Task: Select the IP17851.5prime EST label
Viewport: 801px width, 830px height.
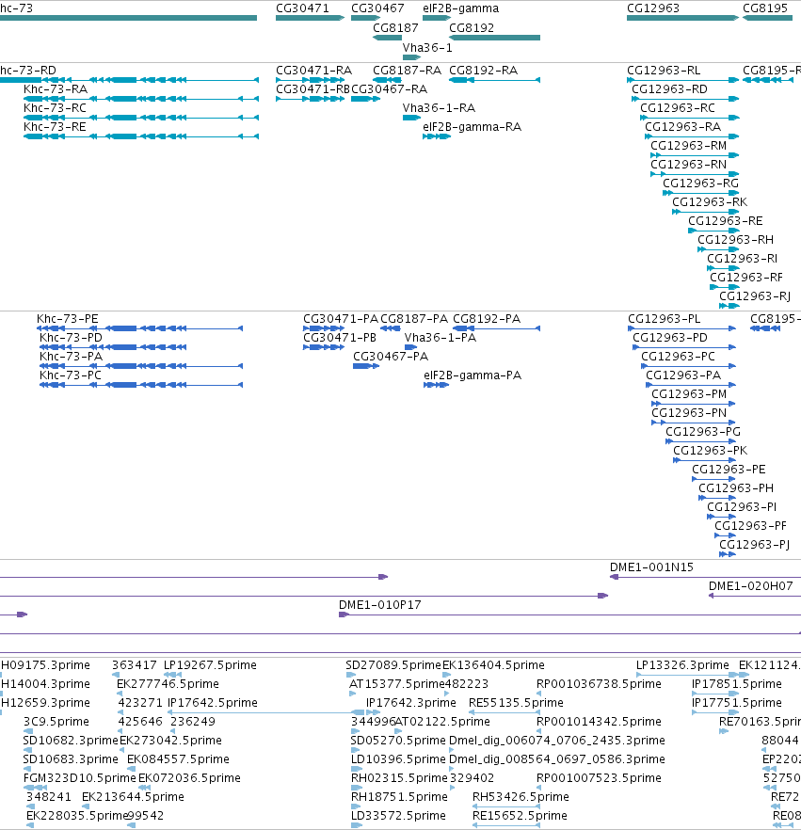Action: (737, 684)
